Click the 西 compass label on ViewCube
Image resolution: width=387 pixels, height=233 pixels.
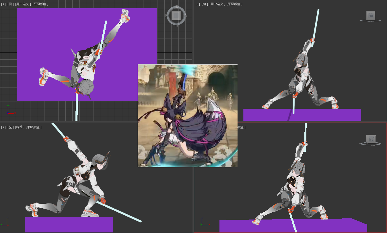tap(167, 16)
